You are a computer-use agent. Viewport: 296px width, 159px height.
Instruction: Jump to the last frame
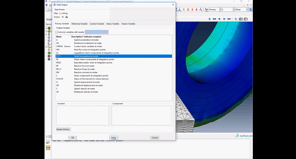229,19
